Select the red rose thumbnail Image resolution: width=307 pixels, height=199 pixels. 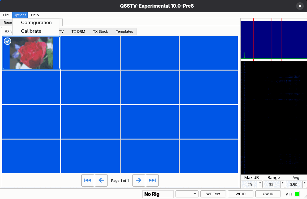tap(31, 53)
